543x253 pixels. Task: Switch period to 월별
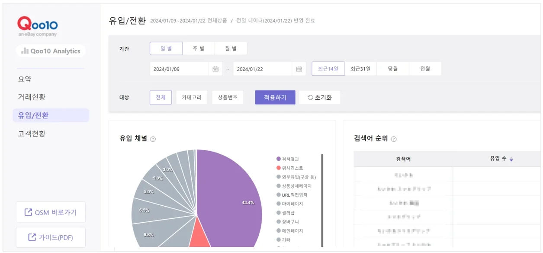[231, 49]
